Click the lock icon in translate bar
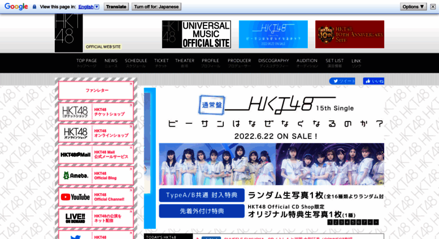The width and height of the screenshot is (439, 239). [x=34, y=7]
